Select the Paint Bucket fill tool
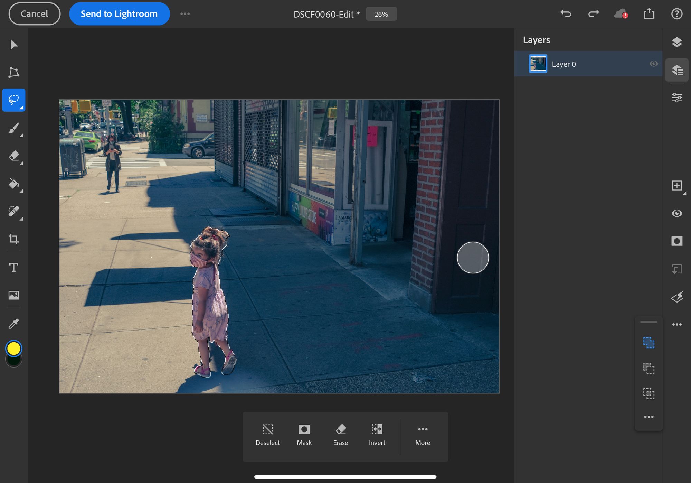 [14, 184]
